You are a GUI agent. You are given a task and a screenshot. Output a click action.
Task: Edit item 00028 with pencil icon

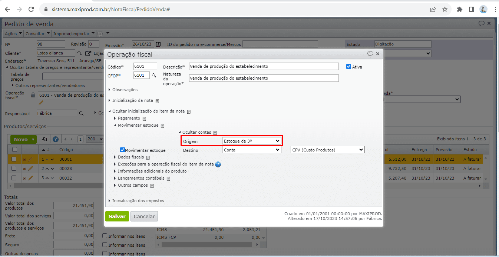click(x=31, y=168)
